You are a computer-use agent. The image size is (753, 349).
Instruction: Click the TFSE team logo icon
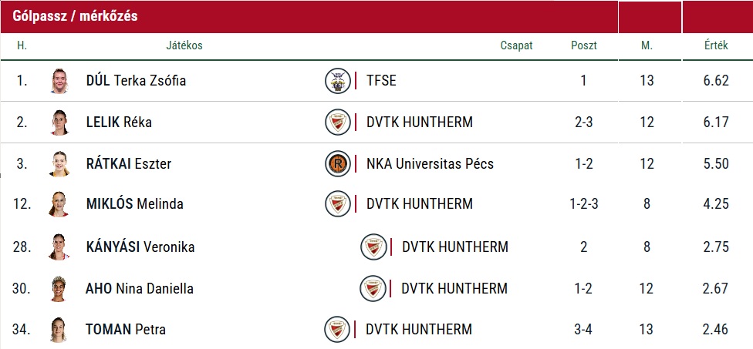tap(337, 81)
